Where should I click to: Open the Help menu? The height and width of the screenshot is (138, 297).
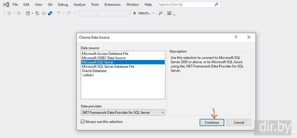[148, 5]
